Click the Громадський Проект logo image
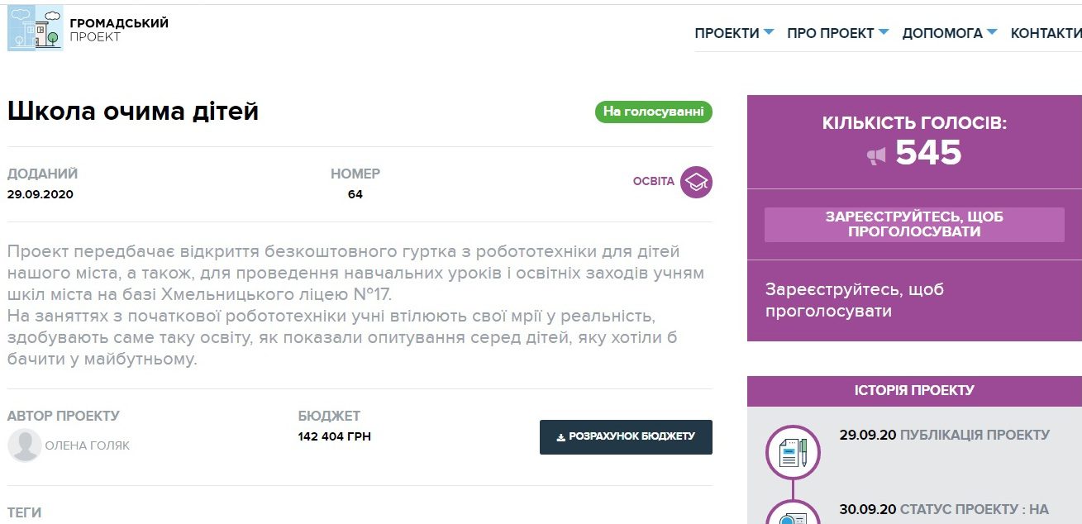This screenshot has width=1082, height=524. 35,28
